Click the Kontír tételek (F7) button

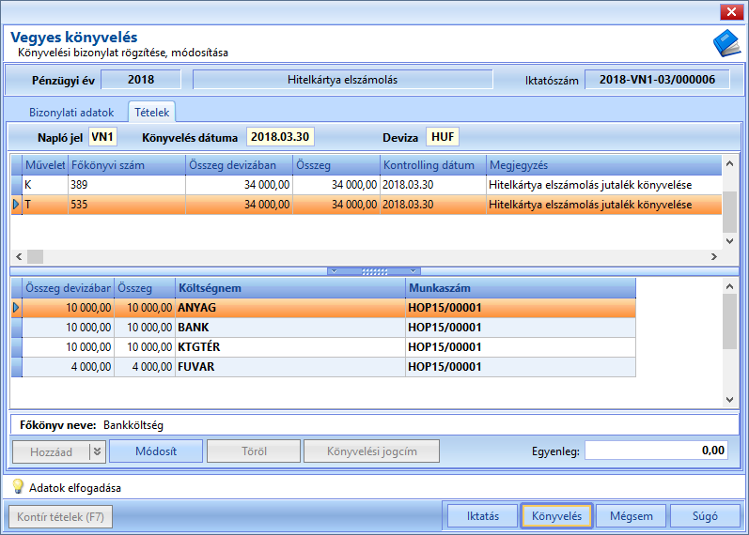[61, 517]
